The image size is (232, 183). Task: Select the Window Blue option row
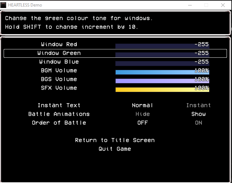click(115, 62)
